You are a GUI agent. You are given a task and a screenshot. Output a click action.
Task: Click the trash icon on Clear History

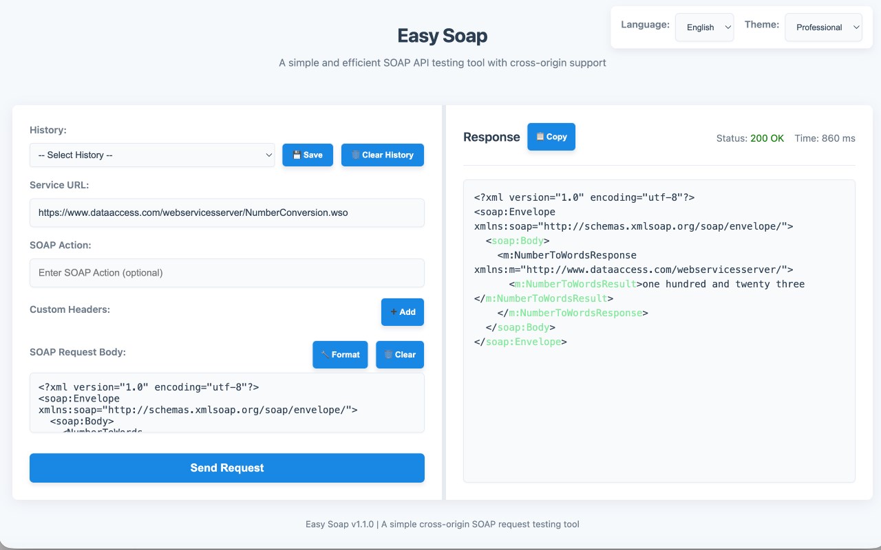pyautogui.click(x=356, y=155)
